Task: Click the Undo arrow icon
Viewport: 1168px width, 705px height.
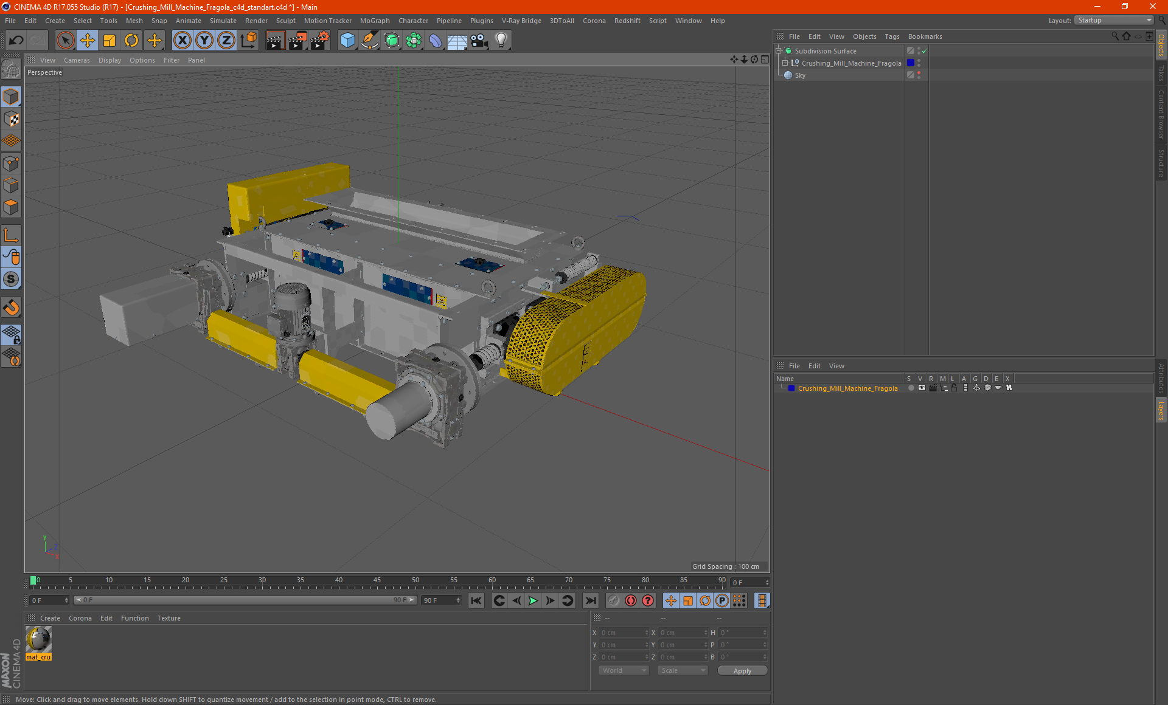Action: click(16, 41)
